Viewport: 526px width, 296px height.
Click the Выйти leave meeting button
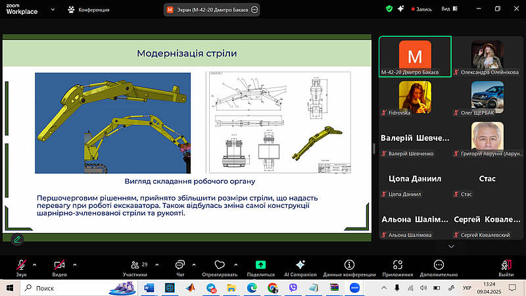pyautogui.click(x=506, y=268)
